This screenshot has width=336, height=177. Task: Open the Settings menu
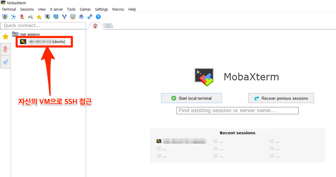[x=101, y=9]
